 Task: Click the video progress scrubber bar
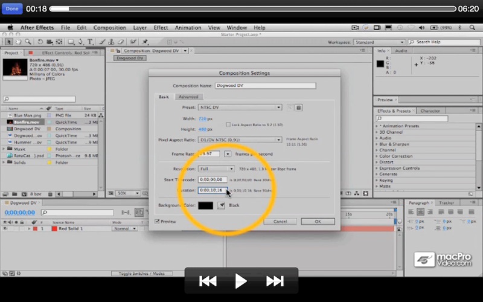tap(252, 8)
